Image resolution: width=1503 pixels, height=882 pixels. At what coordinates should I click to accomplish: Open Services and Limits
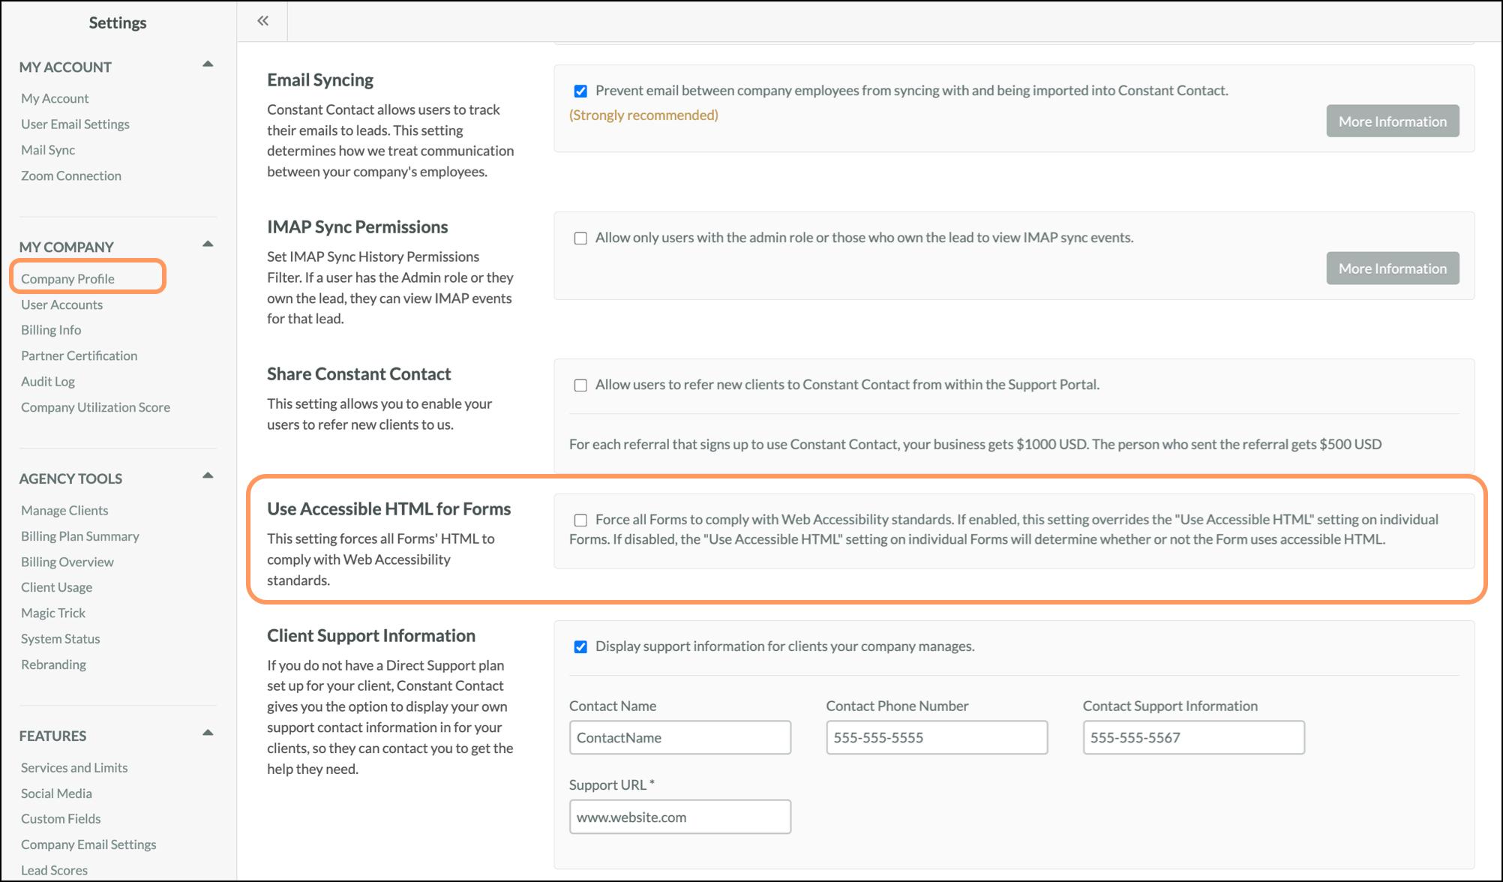[74, 768]
